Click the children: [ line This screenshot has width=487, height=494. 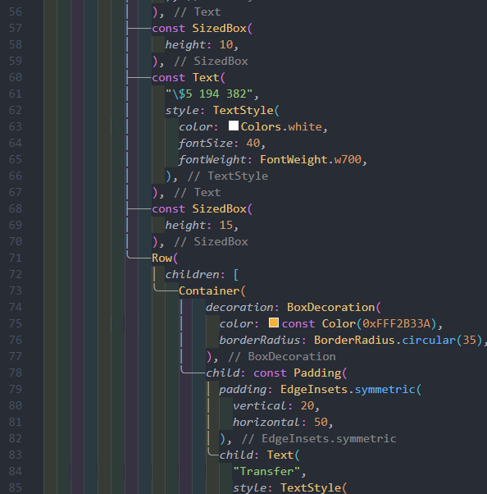pos(203,274)
